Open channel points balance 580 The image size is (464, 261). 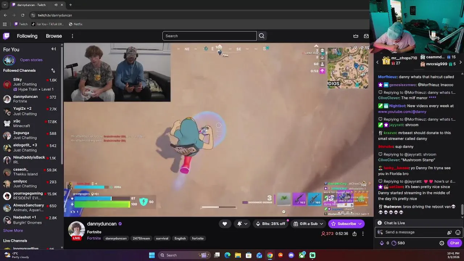398,243
